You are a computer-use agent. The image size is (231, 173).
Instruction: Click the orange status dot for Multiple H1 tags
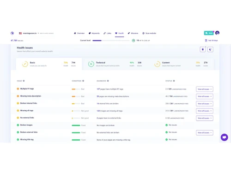(x=18, y=89)
